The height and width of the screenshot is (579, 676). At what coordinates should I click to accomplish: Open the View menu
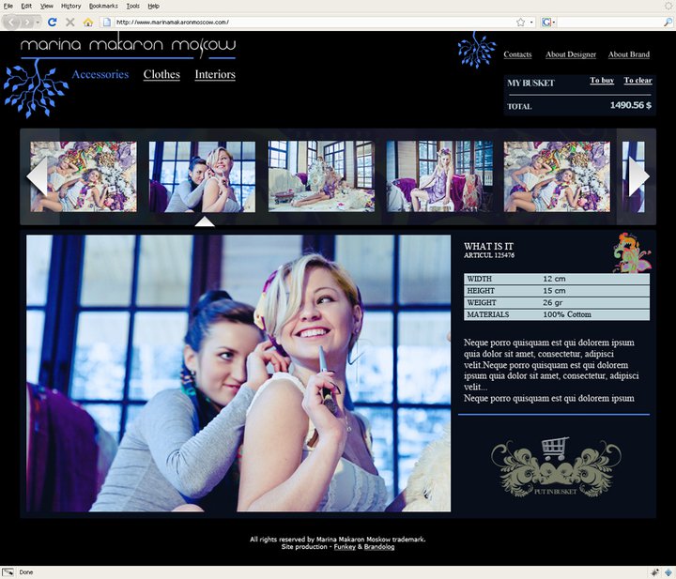coord(47,6)
